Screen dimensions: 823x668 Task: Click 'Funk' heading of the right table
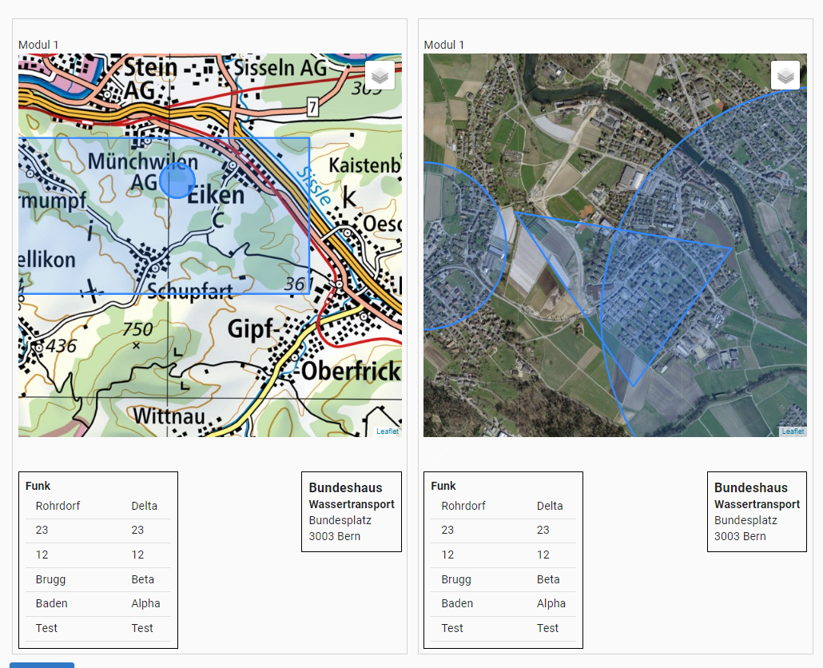click(x=443, y=486)
